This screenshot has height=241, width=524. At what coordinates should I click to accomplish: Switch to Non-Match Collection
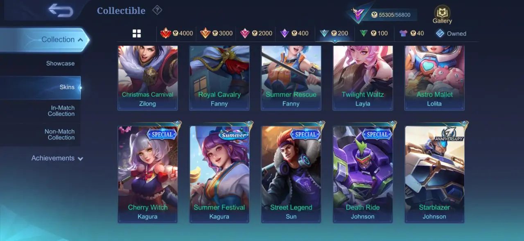coord(59,134)
